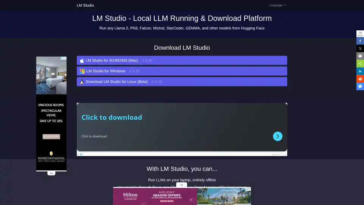
Task: Share page via email icon
Action: coord(360,56)
